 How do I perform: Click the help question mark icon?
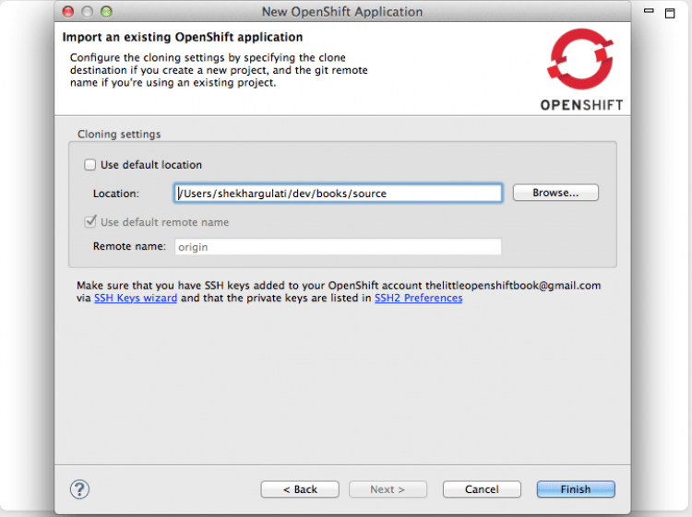coord(79,489)
